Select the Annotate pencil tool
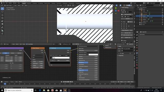The image size is (164, 92). click(x=2, y=27)
